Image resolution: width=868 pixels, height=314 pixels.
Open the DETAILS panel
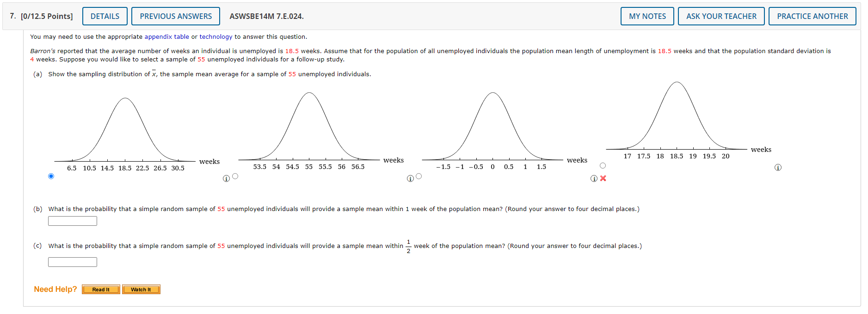[x=105, y=16]
